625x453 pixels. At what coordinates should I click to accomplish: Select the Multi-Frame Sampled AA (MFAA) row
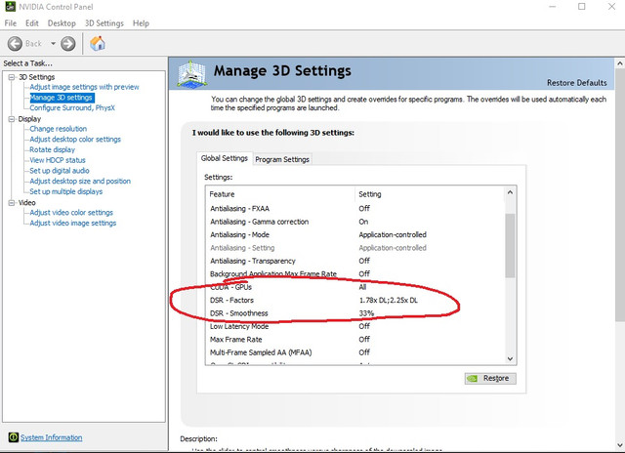(x=355, y=352)
